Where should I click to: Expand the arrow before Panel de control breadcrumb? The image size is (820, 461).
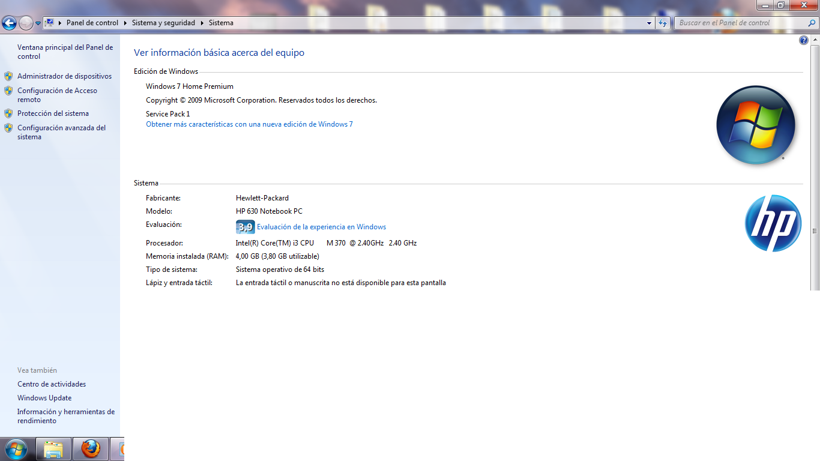click(60, 23)
